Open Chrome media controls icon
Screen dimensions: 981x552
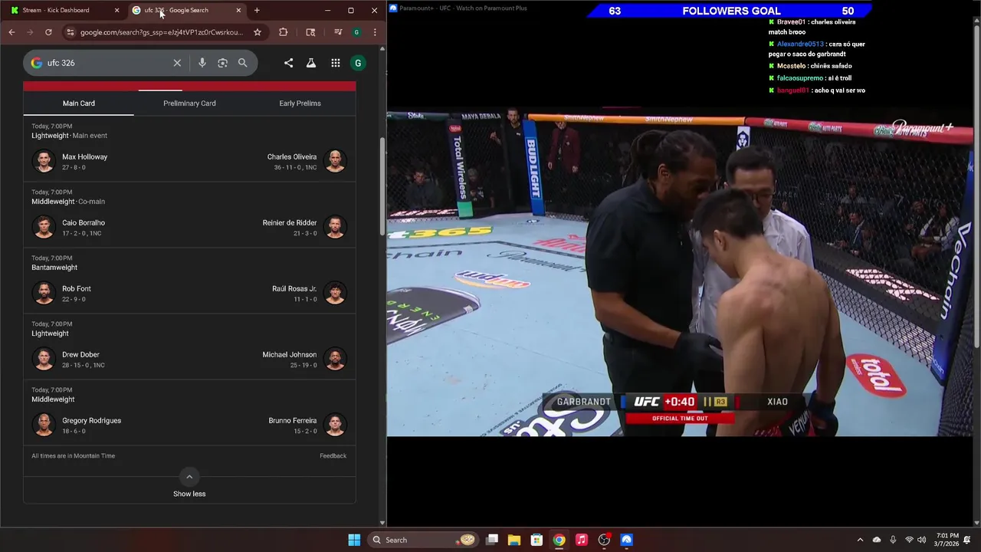338,32
